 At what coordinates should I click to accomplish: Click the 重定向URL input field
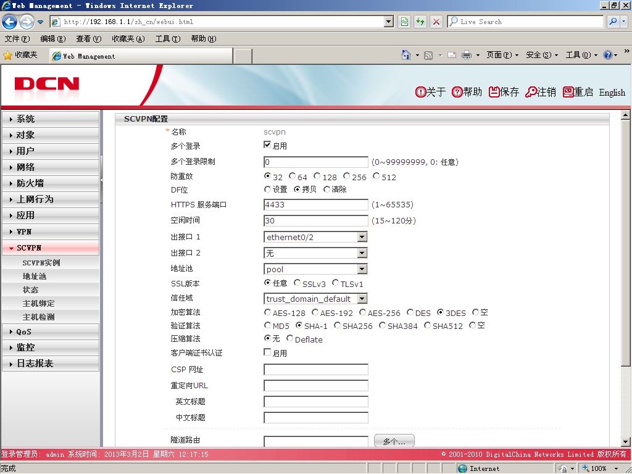pyautogui.click(x=315, y=386)
